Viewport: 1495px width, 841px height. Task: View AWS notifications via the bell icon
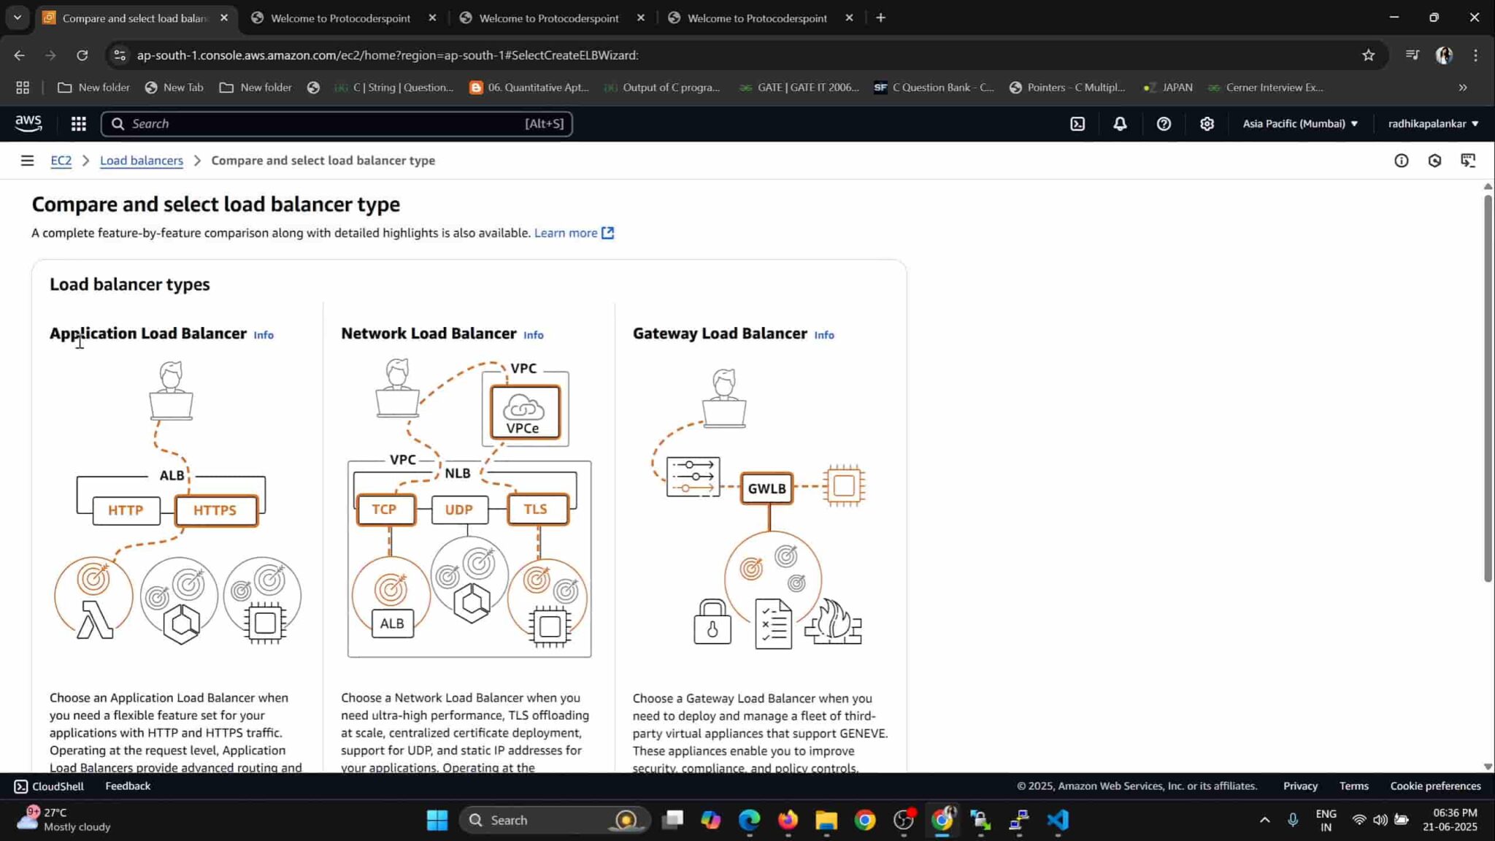coord(1120,123)
